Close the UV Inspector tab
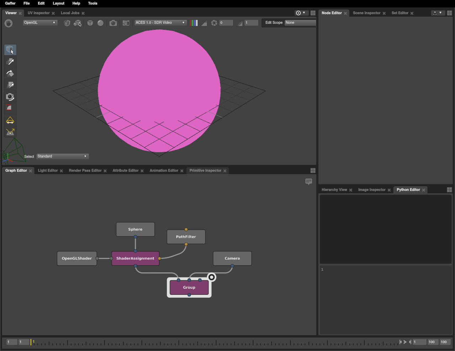The width and height of the screenshot is (455, 351). click(x=53, y=13)
